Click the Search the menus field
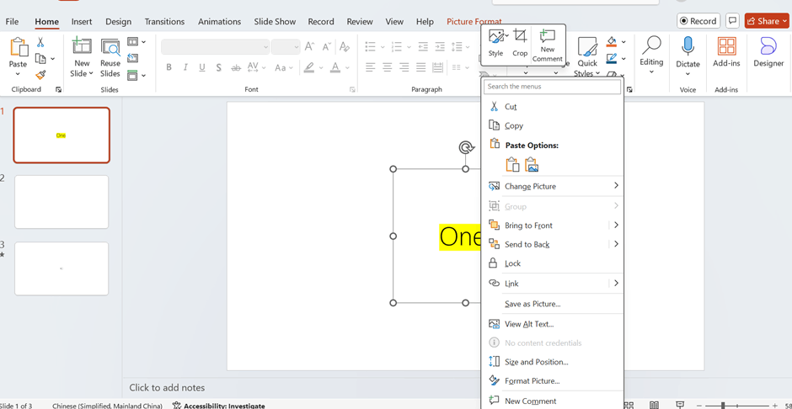The image size is (792, 409). [553, 87]
